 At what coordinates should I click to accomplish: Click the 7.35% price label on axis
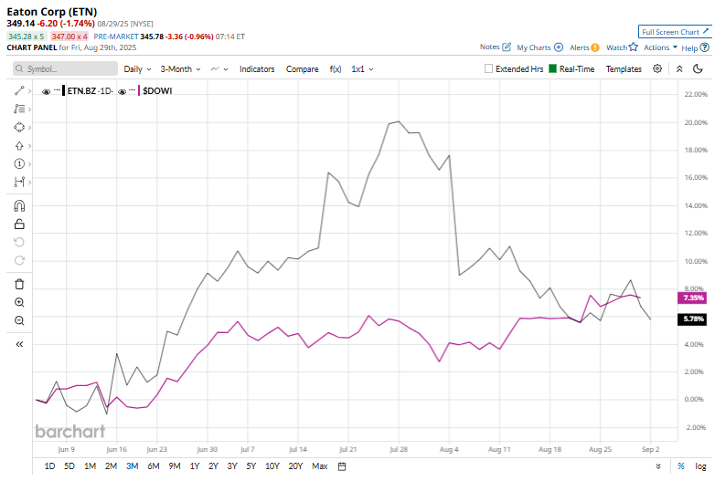point(693,298)
